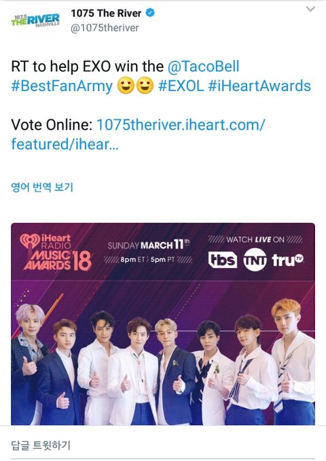
Task: Tap the 답글 트윗하기 reply field
Action: click(163, 445)
